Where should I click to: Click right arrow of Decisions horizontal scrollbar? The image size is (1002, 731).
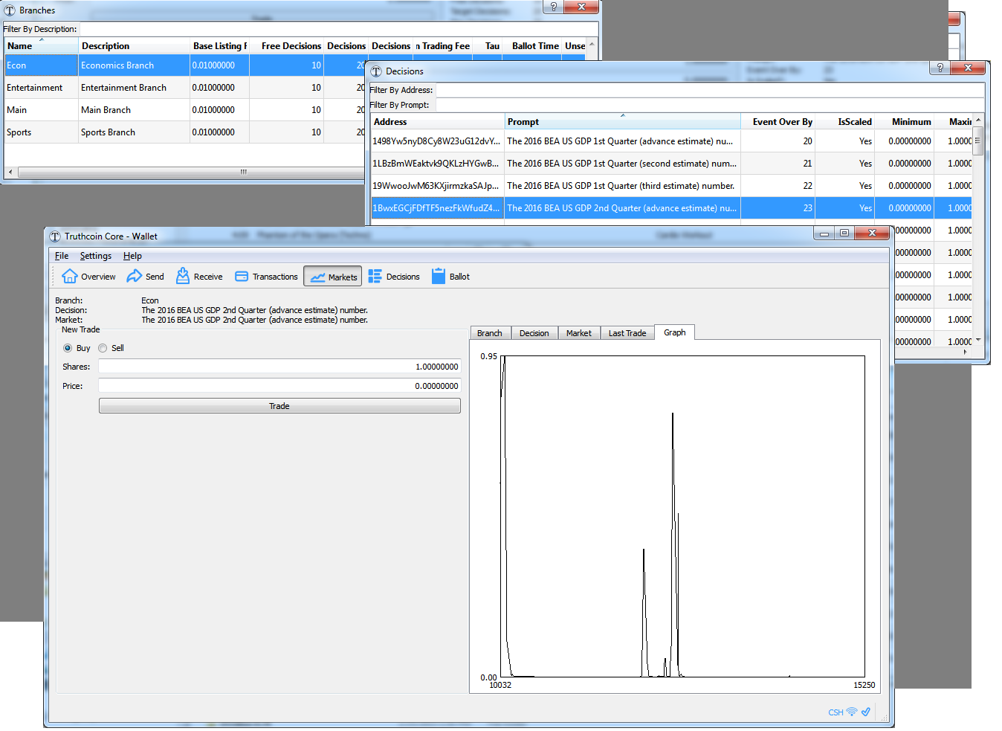pos(966,352)
